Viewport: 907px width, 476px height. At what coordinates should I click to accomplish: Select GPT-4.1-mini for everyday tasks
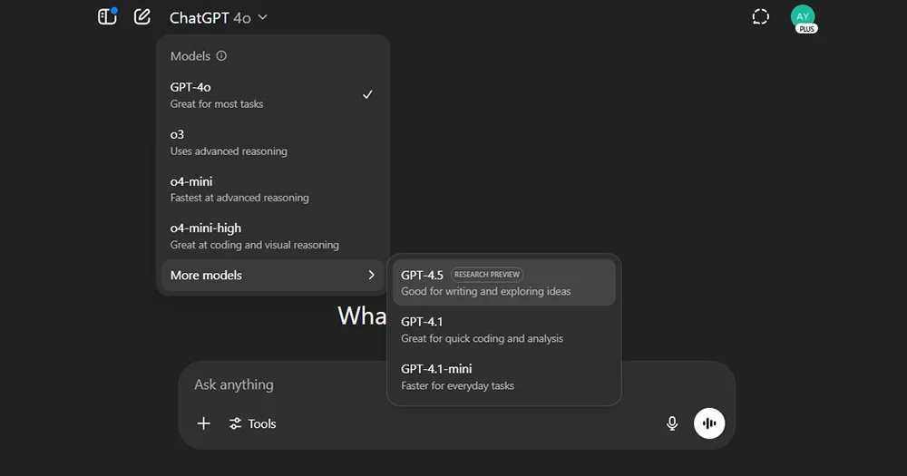[503, 376]
